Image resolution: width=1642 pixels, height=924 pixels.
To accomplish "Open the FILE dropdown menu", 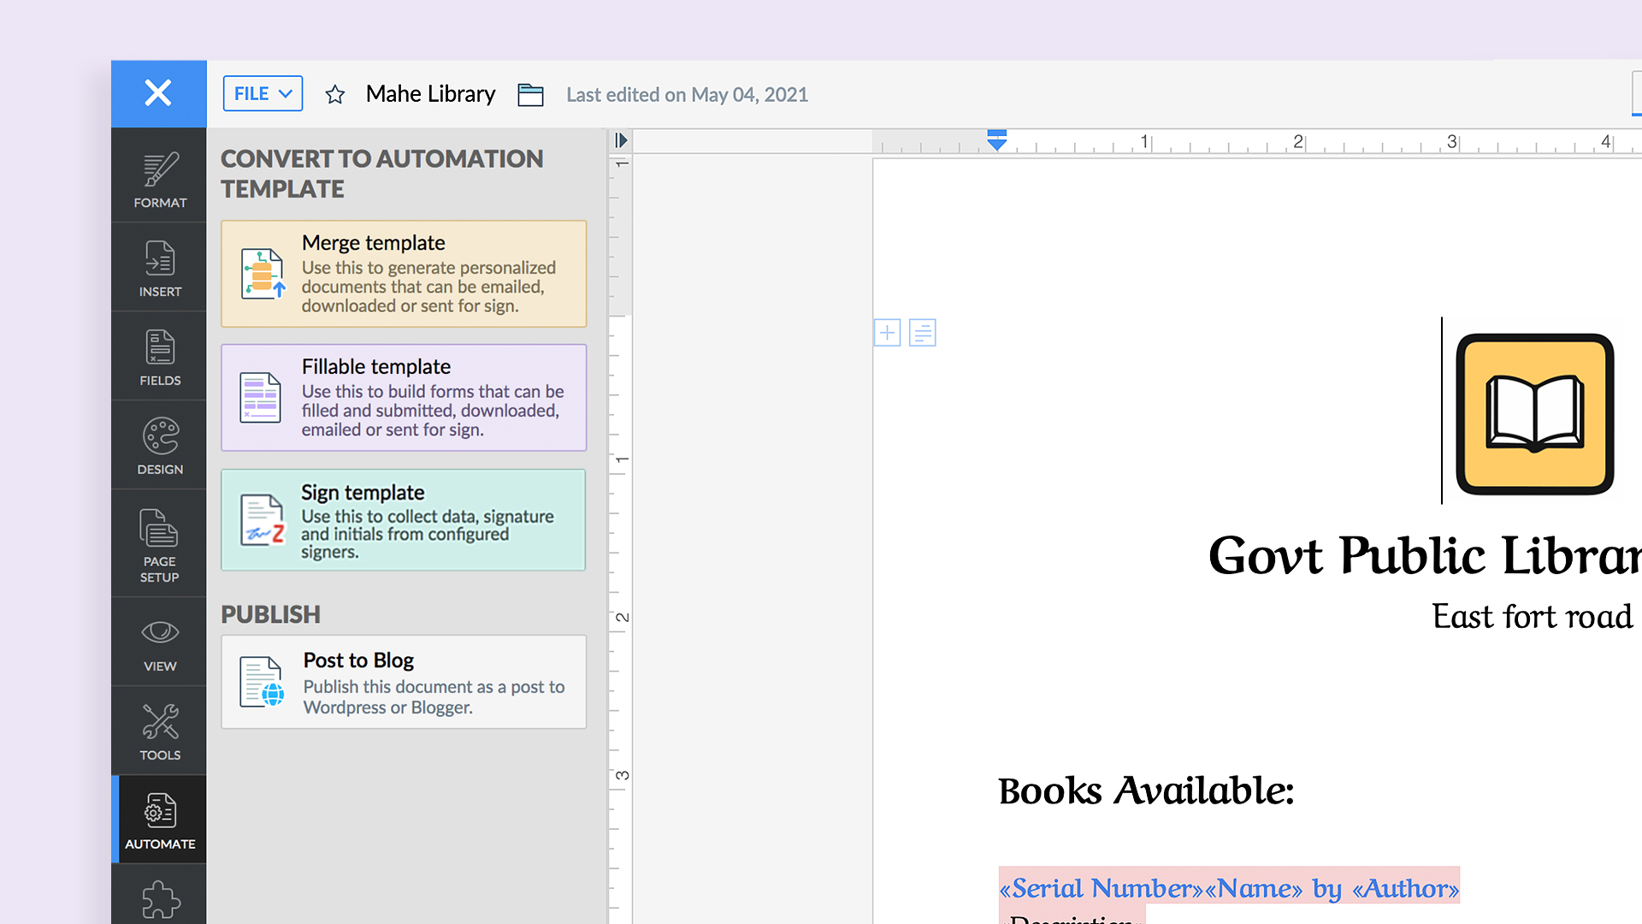I will (263, 93).
